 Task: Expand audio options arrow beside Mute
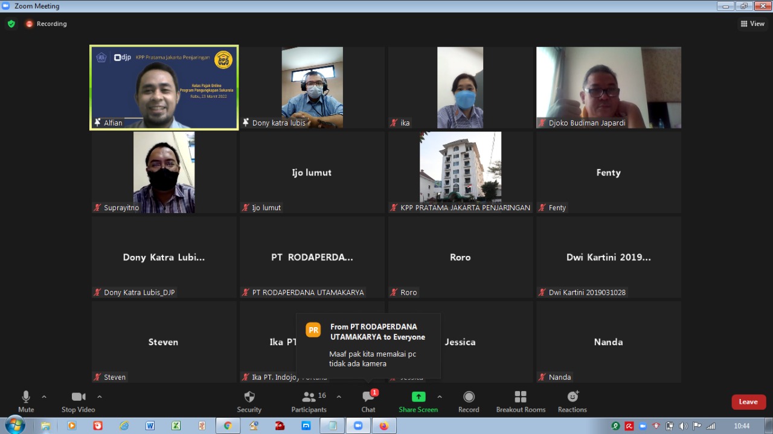pos(44,397)
